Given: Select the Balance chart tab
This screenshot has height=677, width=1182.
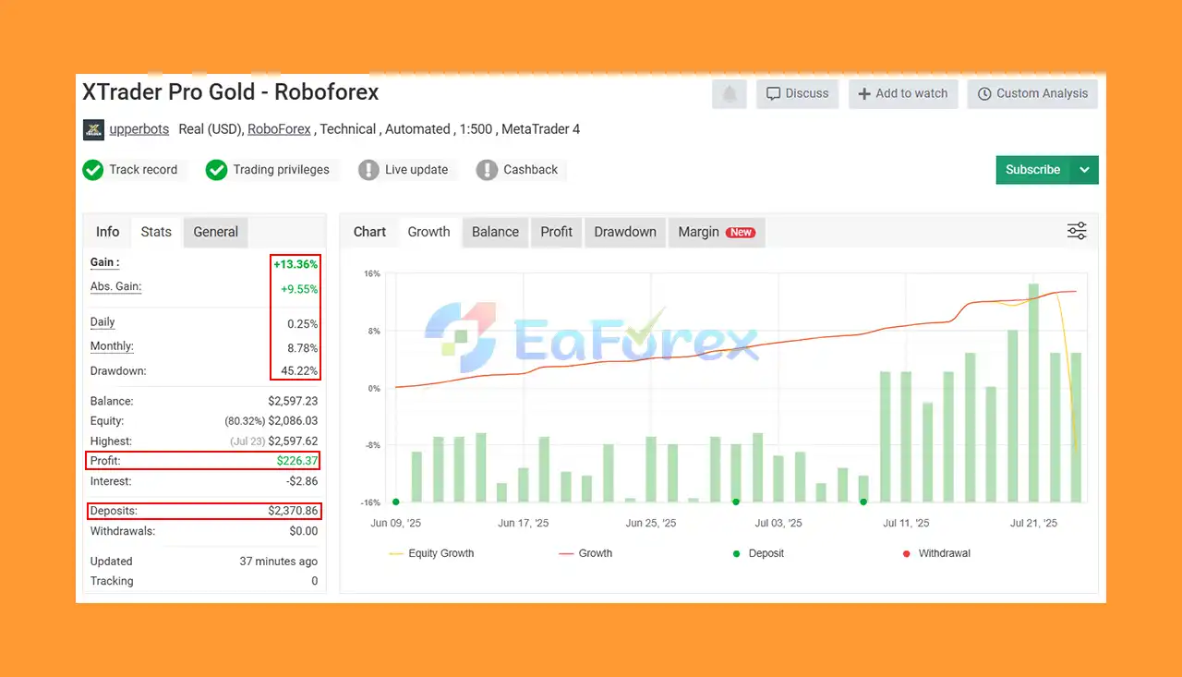Looking at the screenshot, I should point(496,232).
